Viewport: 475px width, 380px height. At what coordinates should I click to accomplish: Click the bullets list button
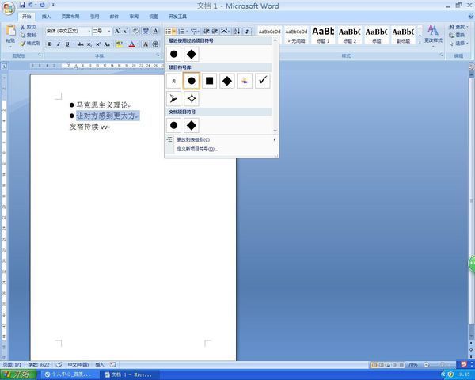[169, 31]
